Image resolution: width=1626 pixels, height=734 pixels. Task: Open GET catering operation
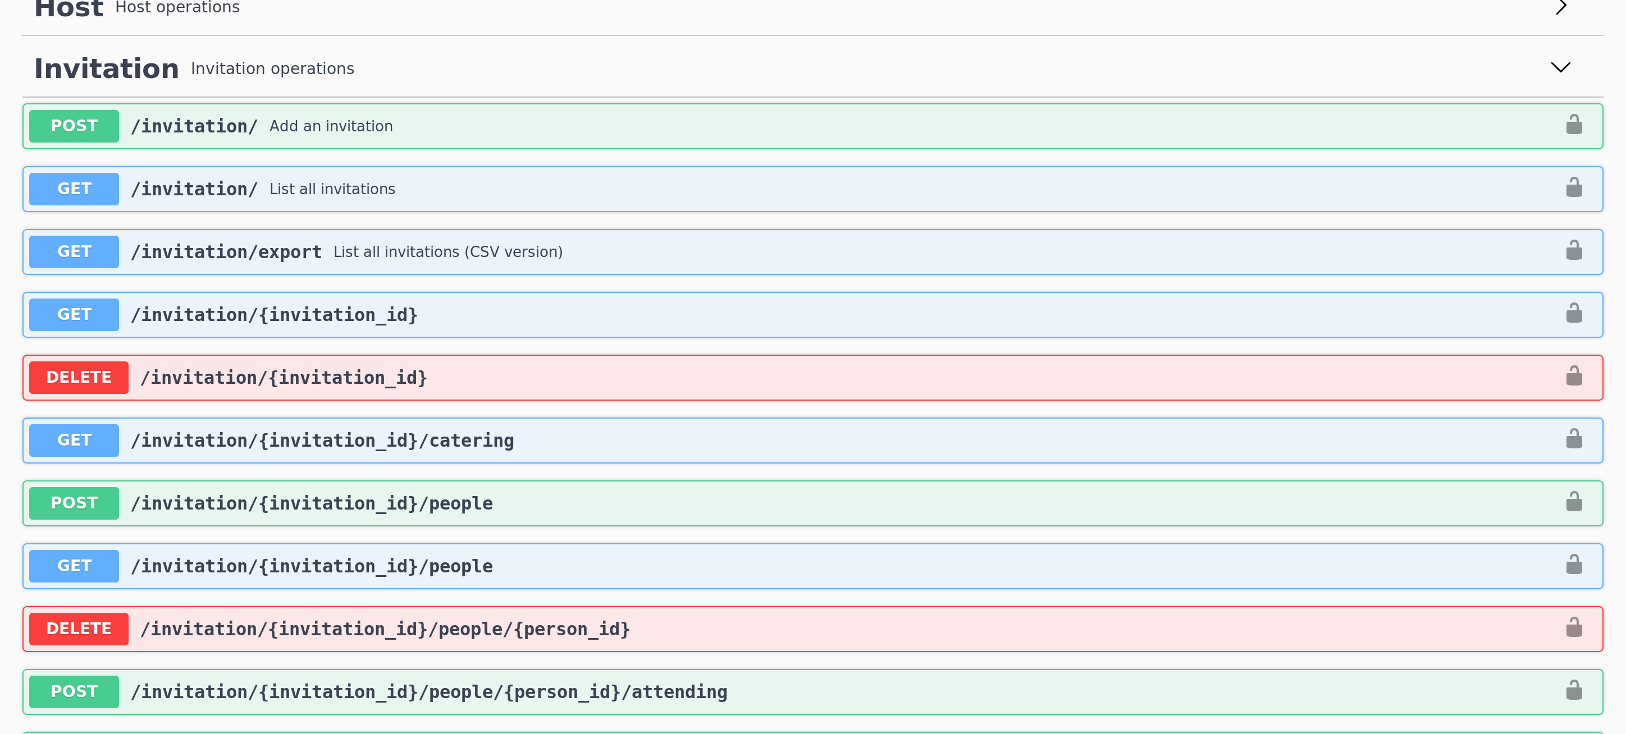click(x=812, y=441)
